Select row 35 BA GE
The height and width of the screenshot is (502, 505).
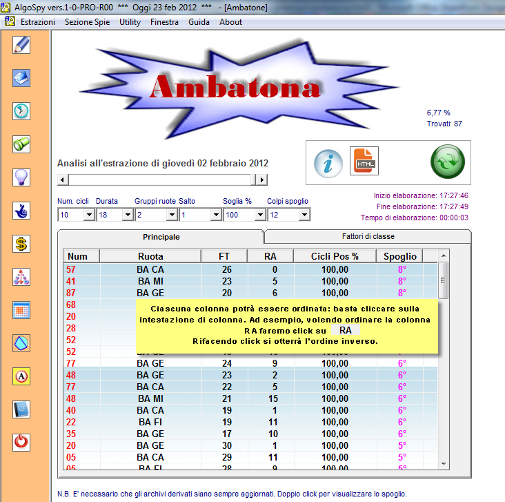(250, 434)
